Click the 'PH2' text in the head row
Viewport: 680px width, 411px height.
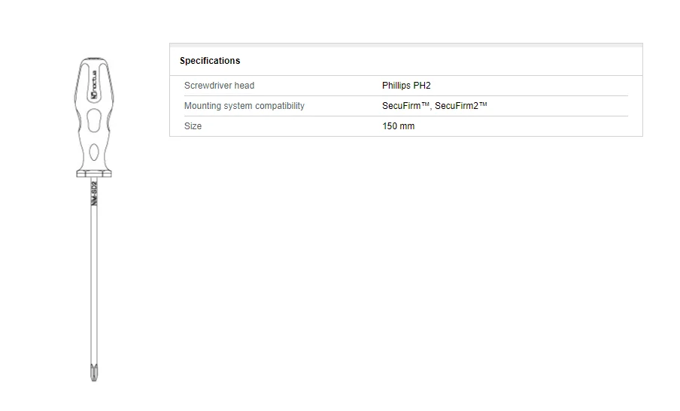pos(422,86)
